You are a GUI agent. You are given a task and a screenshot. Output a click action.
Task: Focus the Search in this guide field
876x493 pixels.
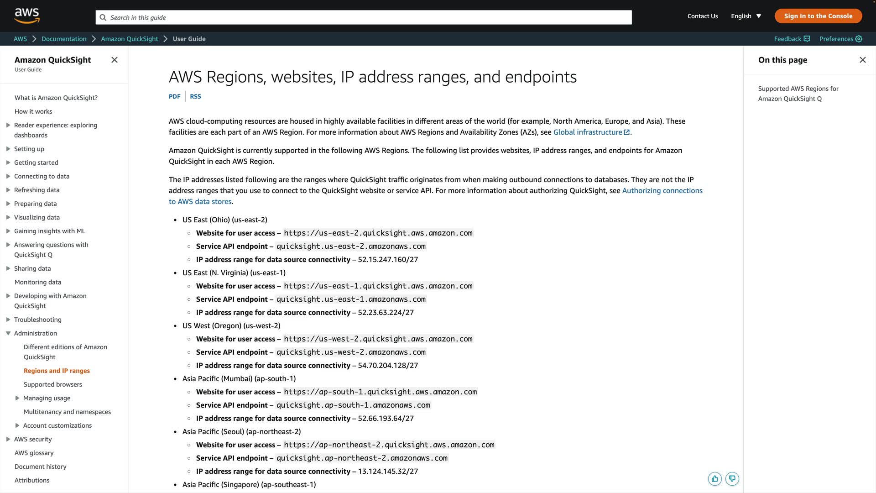pyautogui.click(x=365, y=17)
